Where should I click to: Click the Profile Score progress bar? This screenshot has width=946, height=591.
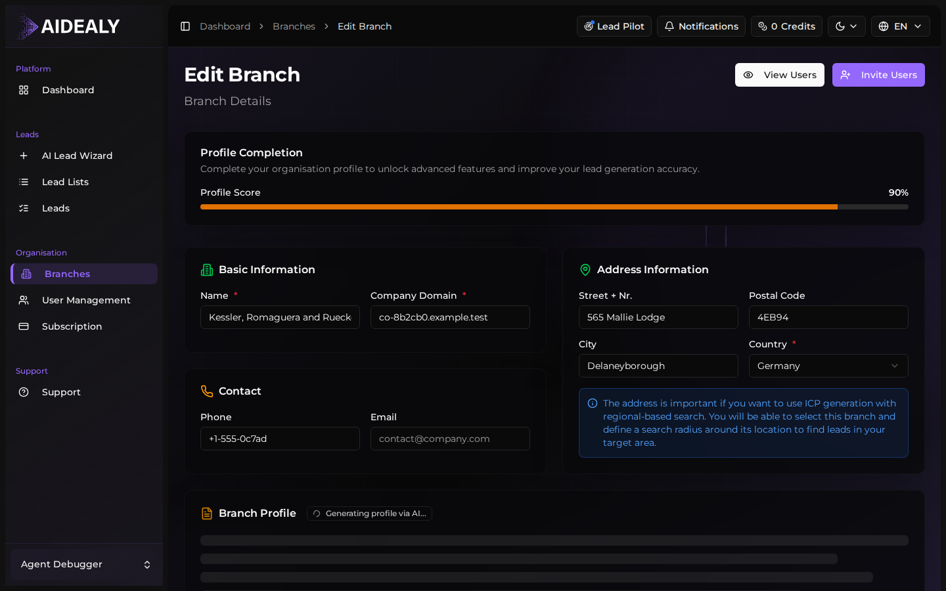click(x=554, y=207)
